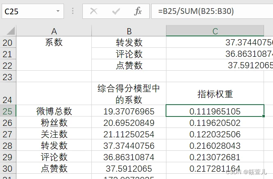Click cell B28 value 37.37440756
This screenshot has height=179, width=273.
tap(129, 145)
